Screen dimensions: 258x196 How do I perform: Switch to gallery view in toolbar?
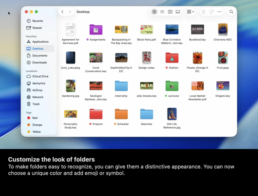[x=178, y=12]
